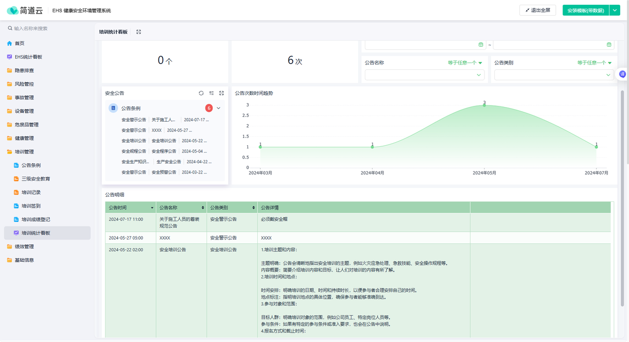Click the fullscreen icon beside 培训统计看板 title
Screen dimensions: 629x342
tap(138, 32)
